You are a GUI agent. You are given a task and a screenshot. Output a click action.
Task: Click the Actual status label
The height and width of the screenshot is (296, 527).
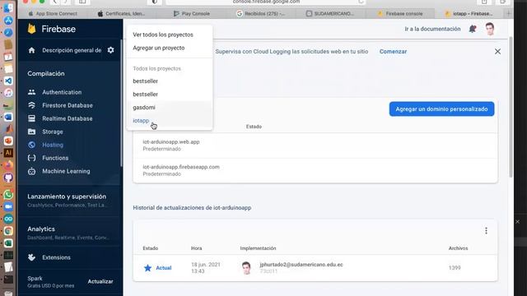163,268
